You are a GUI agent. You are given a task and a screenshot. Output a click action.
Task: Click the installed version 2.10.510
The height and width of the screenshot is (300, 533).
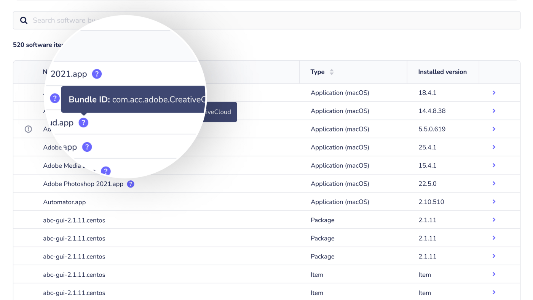pos(431,202)
